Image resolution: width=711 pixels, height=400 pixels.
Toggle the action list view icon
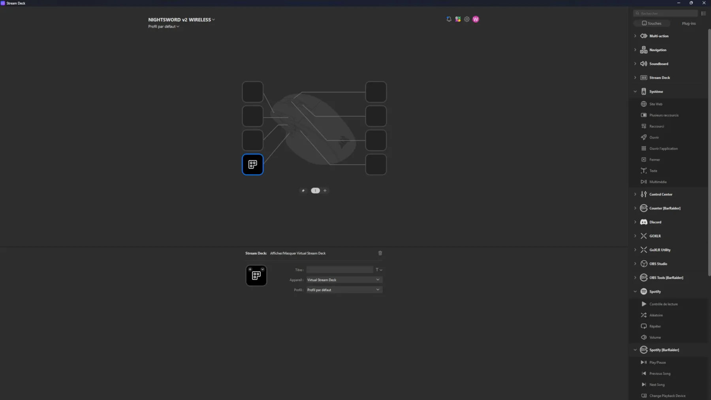pos(703,13)
